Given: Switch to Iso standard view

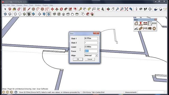Looking at the screenshot, I should coord(54,14).
